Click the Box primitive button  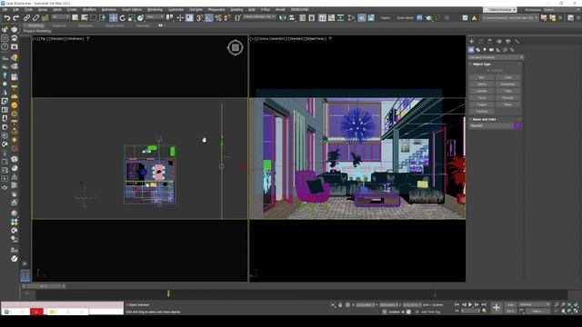tap(482, 77)
